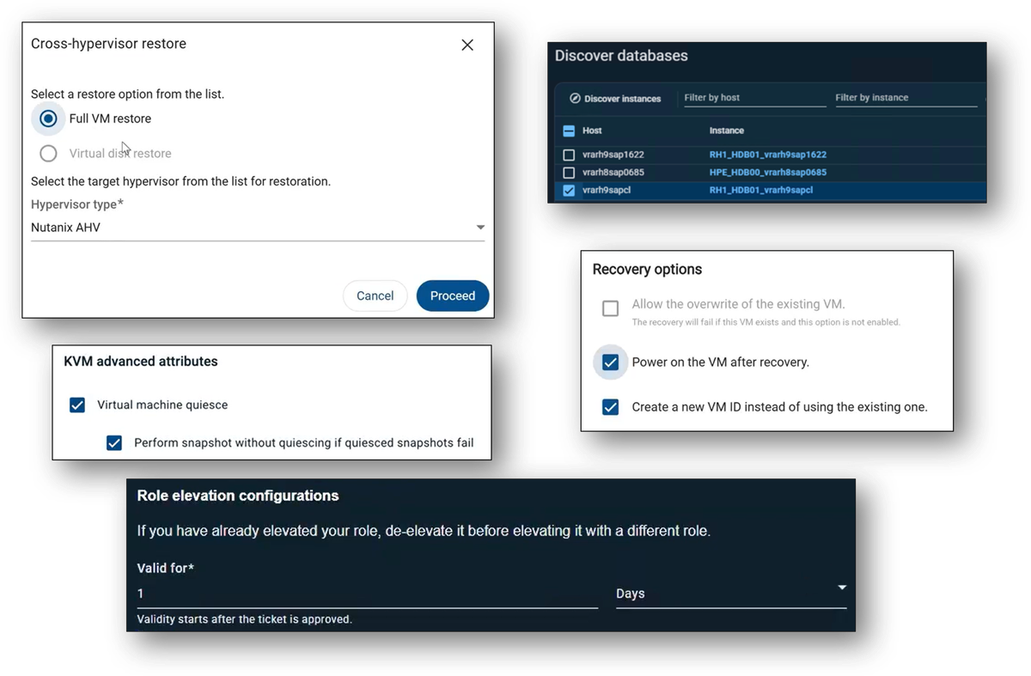Open the HPE_HDB00_vrarh8sap0685 instance link

pos(767,173)
